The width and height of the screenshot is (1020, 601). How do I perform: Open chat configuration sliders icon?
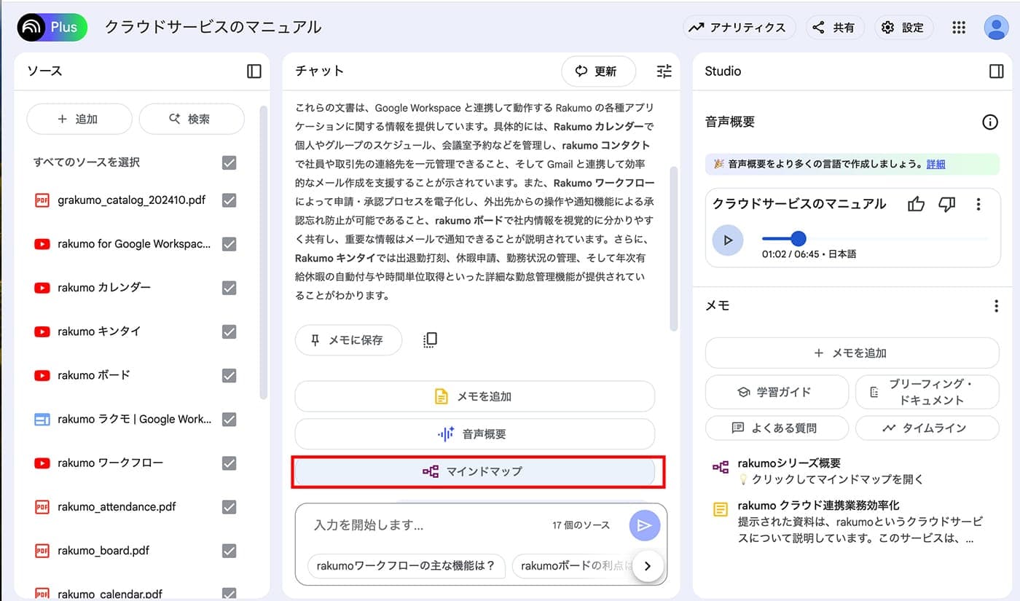[x=664, y=71]
